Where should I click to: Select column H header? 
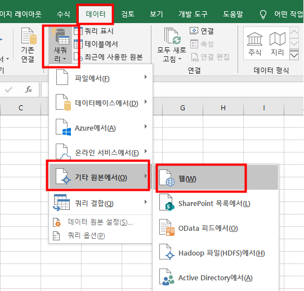coord(223,108)
